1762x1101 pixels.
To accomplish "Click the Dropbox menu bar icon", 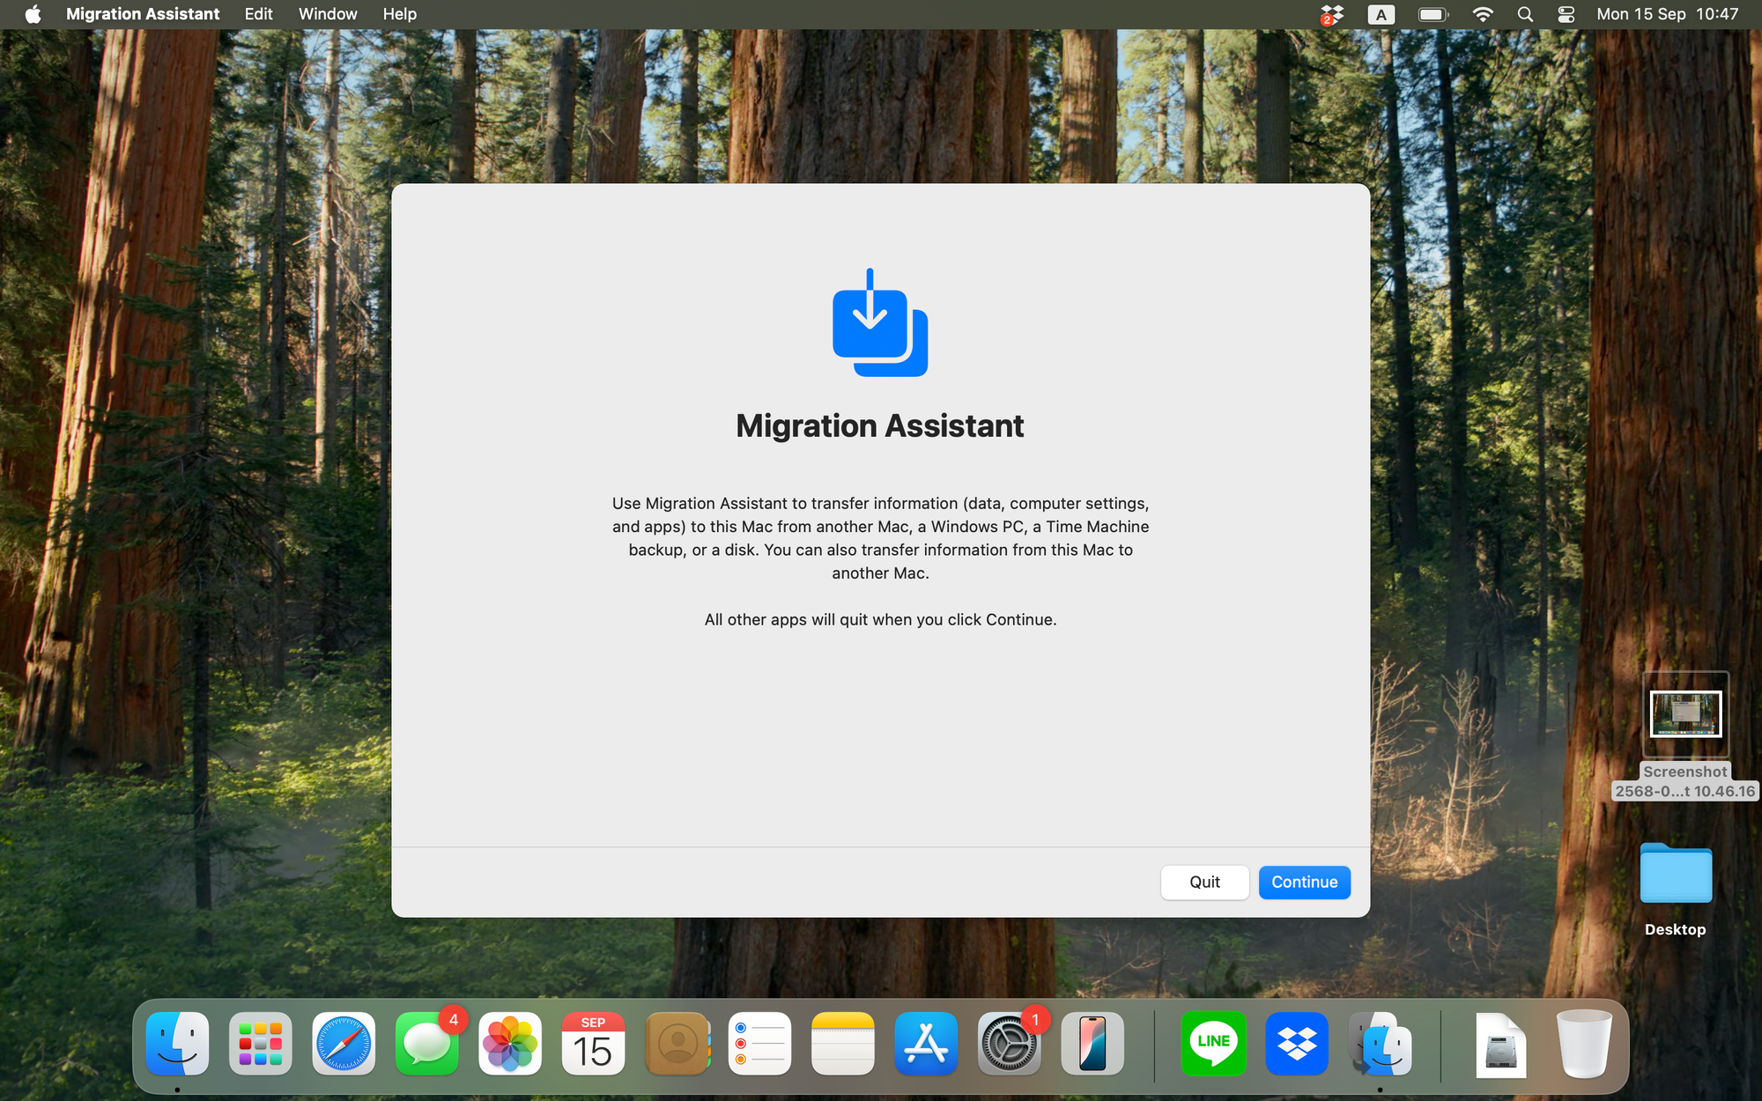I will tap(1331, 14).
